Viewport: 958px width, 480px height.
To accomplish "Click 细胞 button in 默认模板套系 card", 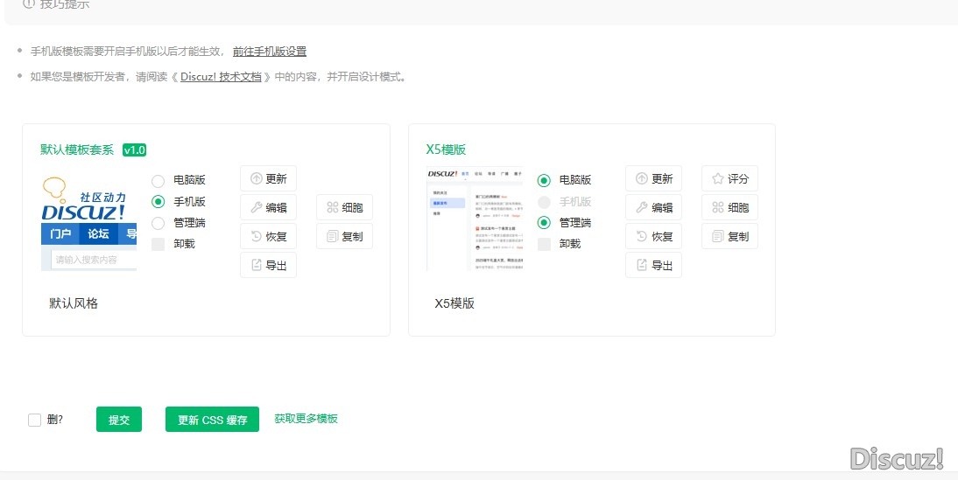I will [x=345, y=207].
